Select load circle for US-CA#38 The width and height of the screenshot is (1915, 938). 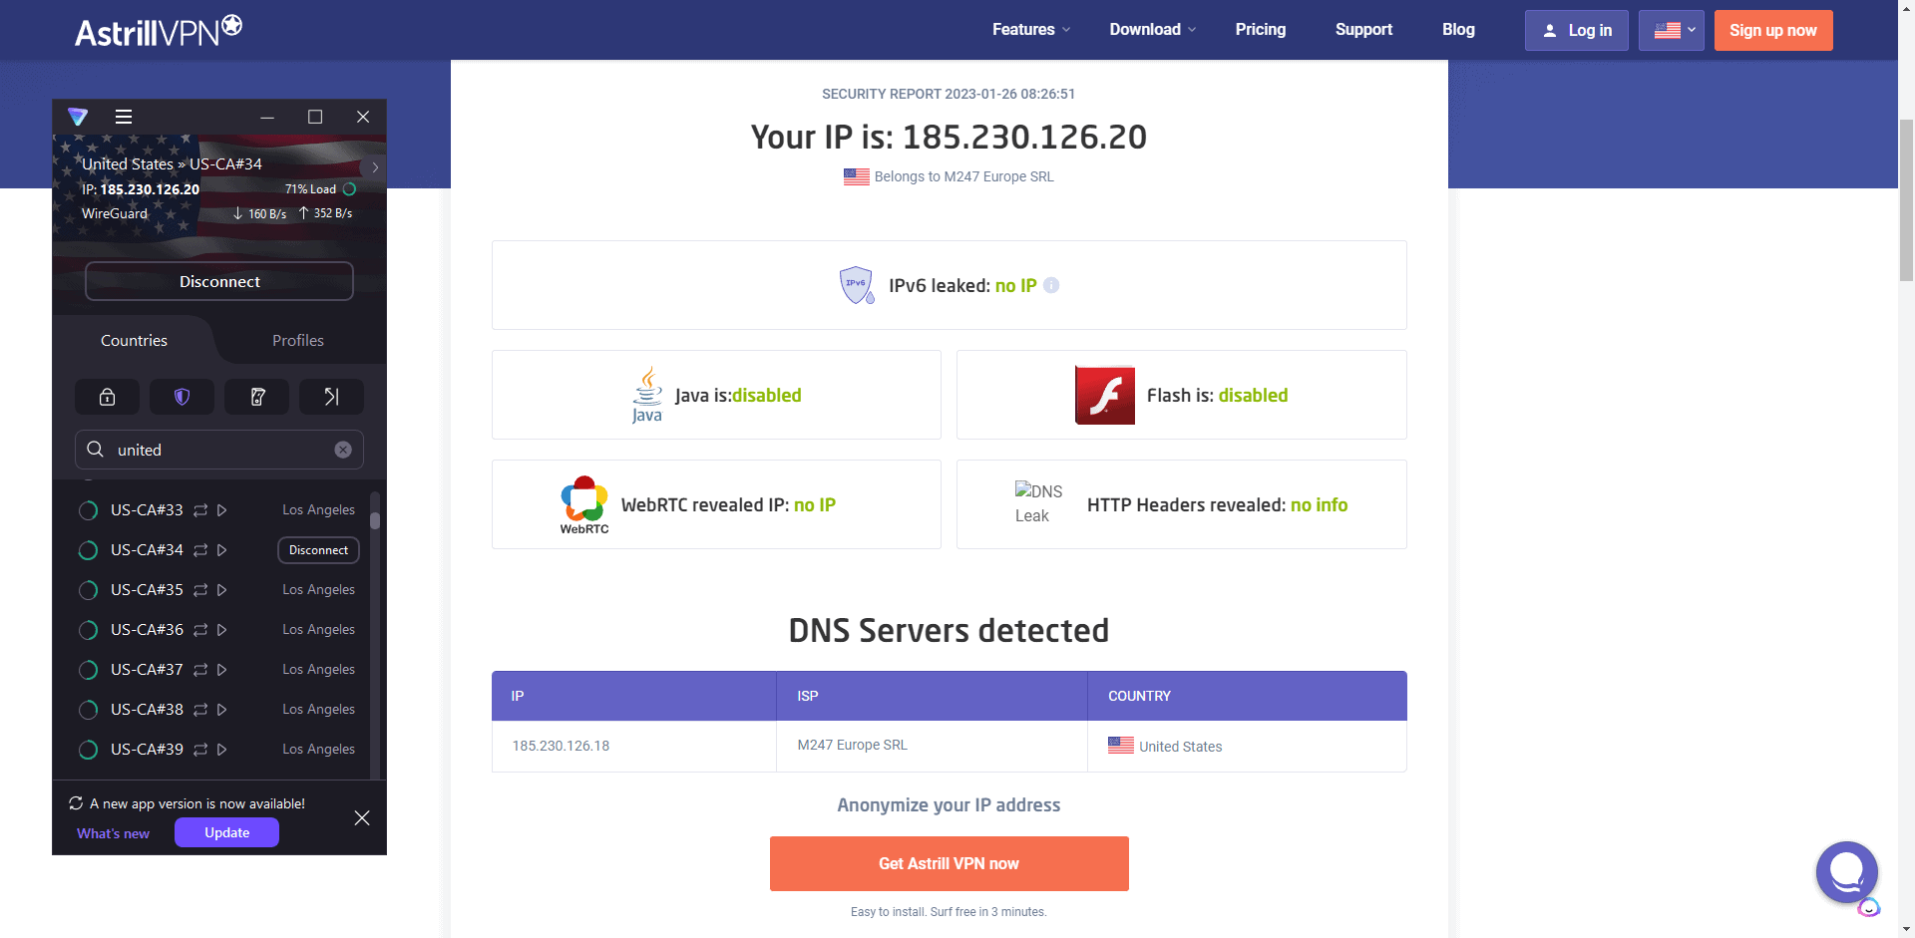(x=89, y=710)
